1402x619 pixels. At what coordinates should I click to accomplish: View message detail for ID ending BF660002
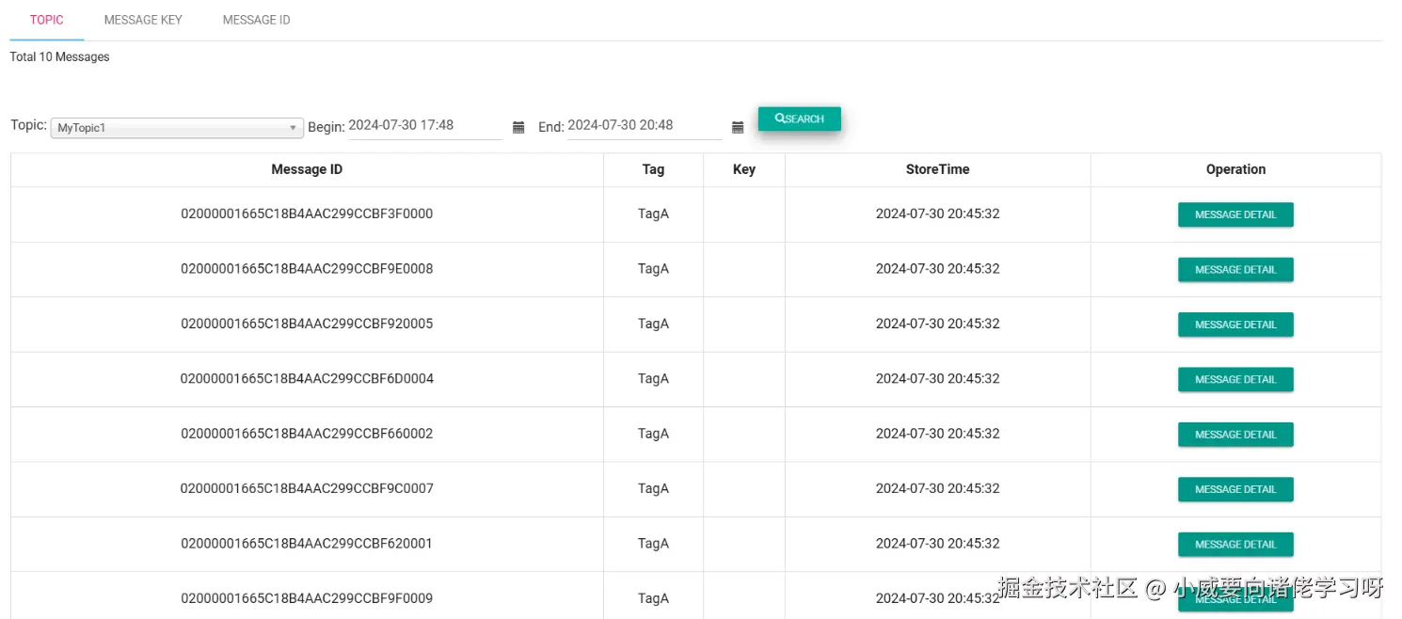[1235, 435]
